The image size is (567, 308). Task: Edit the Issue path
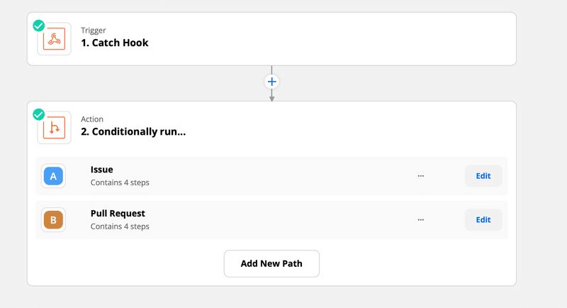(x=483, y=176)
